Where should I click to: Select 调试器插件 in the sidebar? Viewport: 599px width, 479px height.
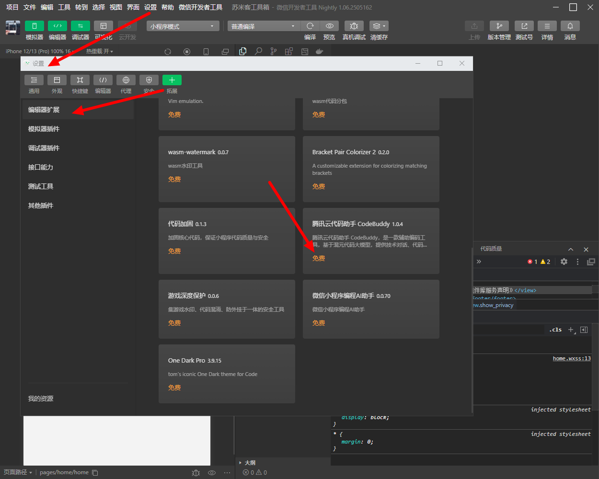78,148
